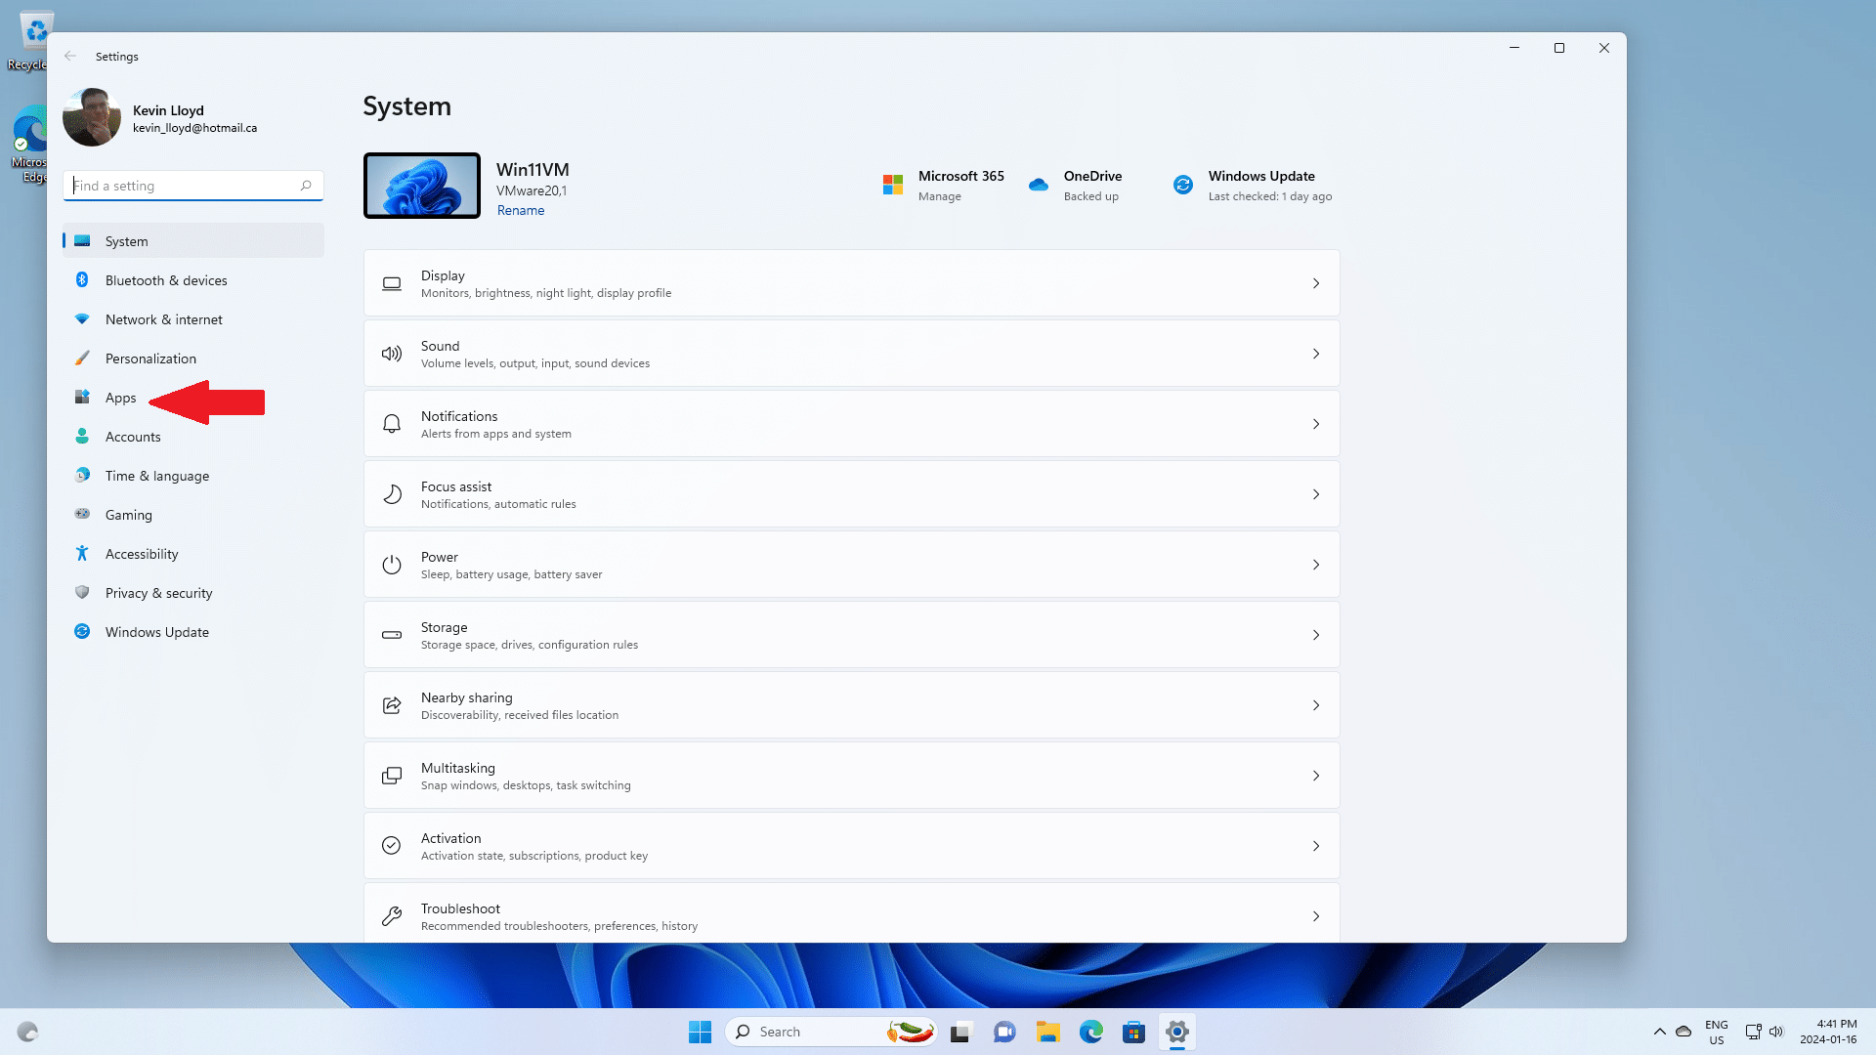Open Accessibility settings category
1876x1055 pixels.
point(142,554)
